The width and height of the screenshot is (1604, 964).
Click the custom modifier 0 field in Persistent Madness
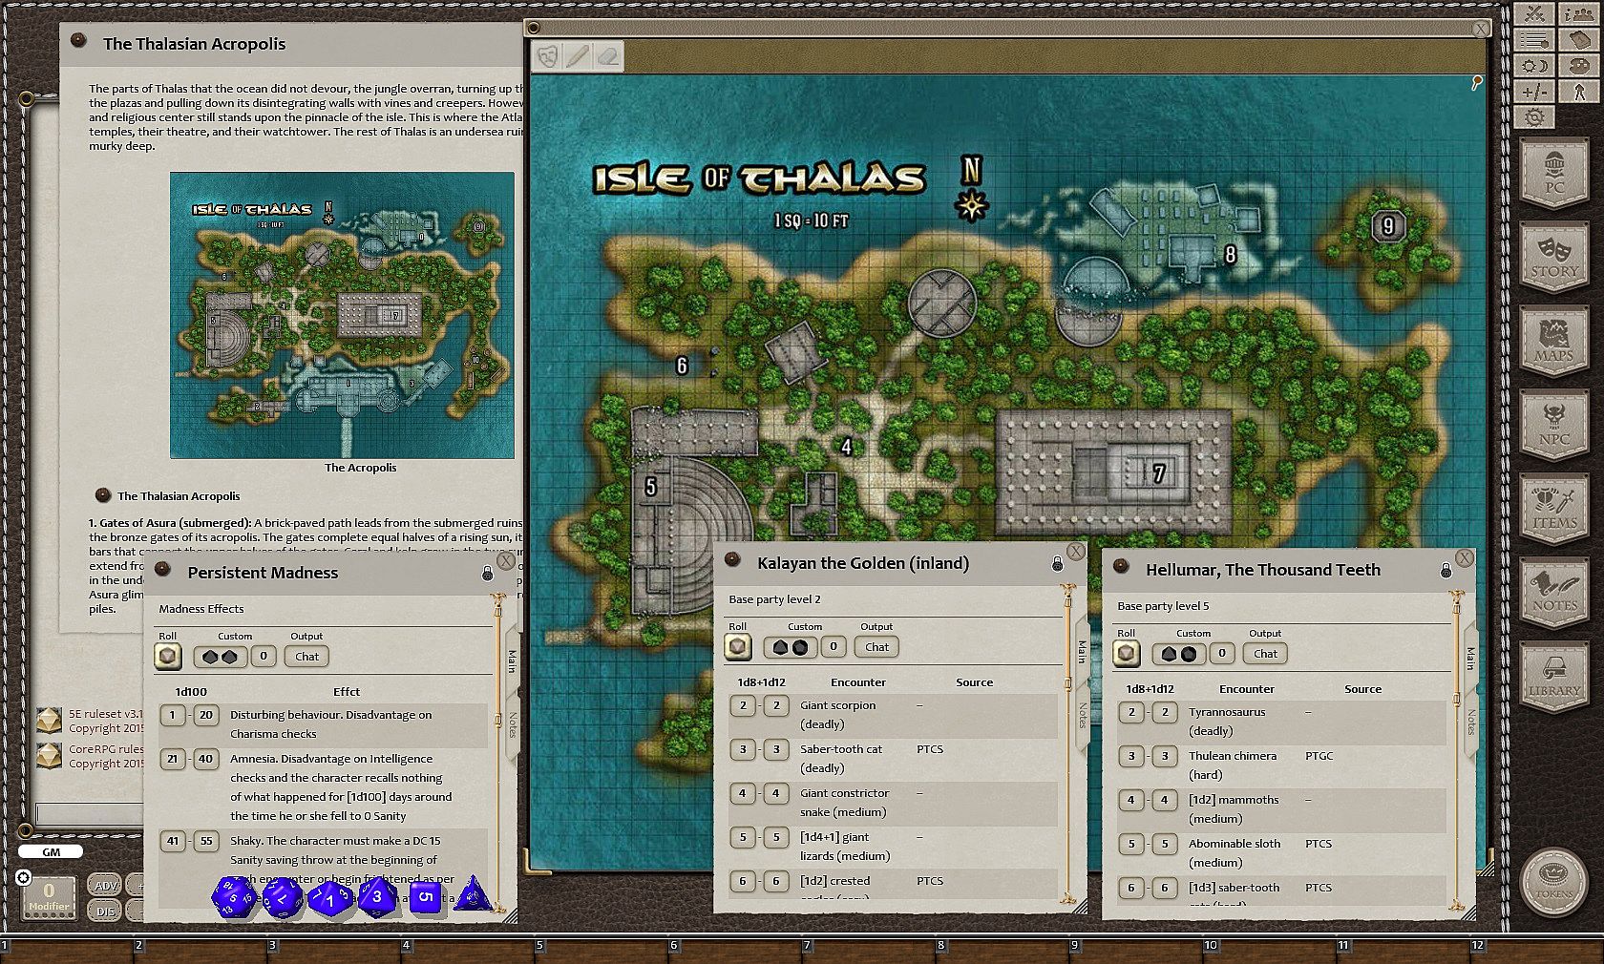(x=264, y=656)
